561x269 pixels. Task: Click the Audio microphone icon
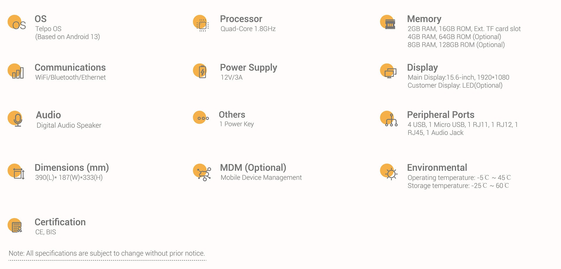point(15,119)
